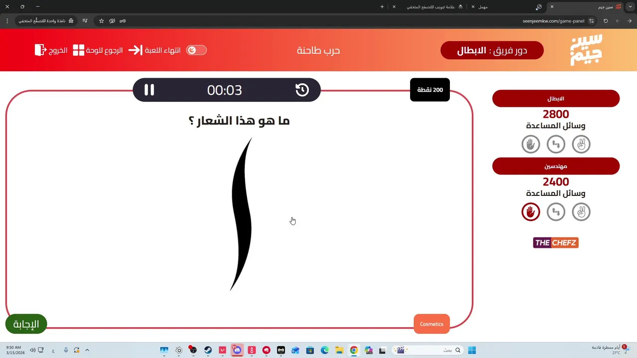Open the tab search dropdown arrow
Image resolution: width=637 pixels, height=358 pixels.
(x=630, y=7)
